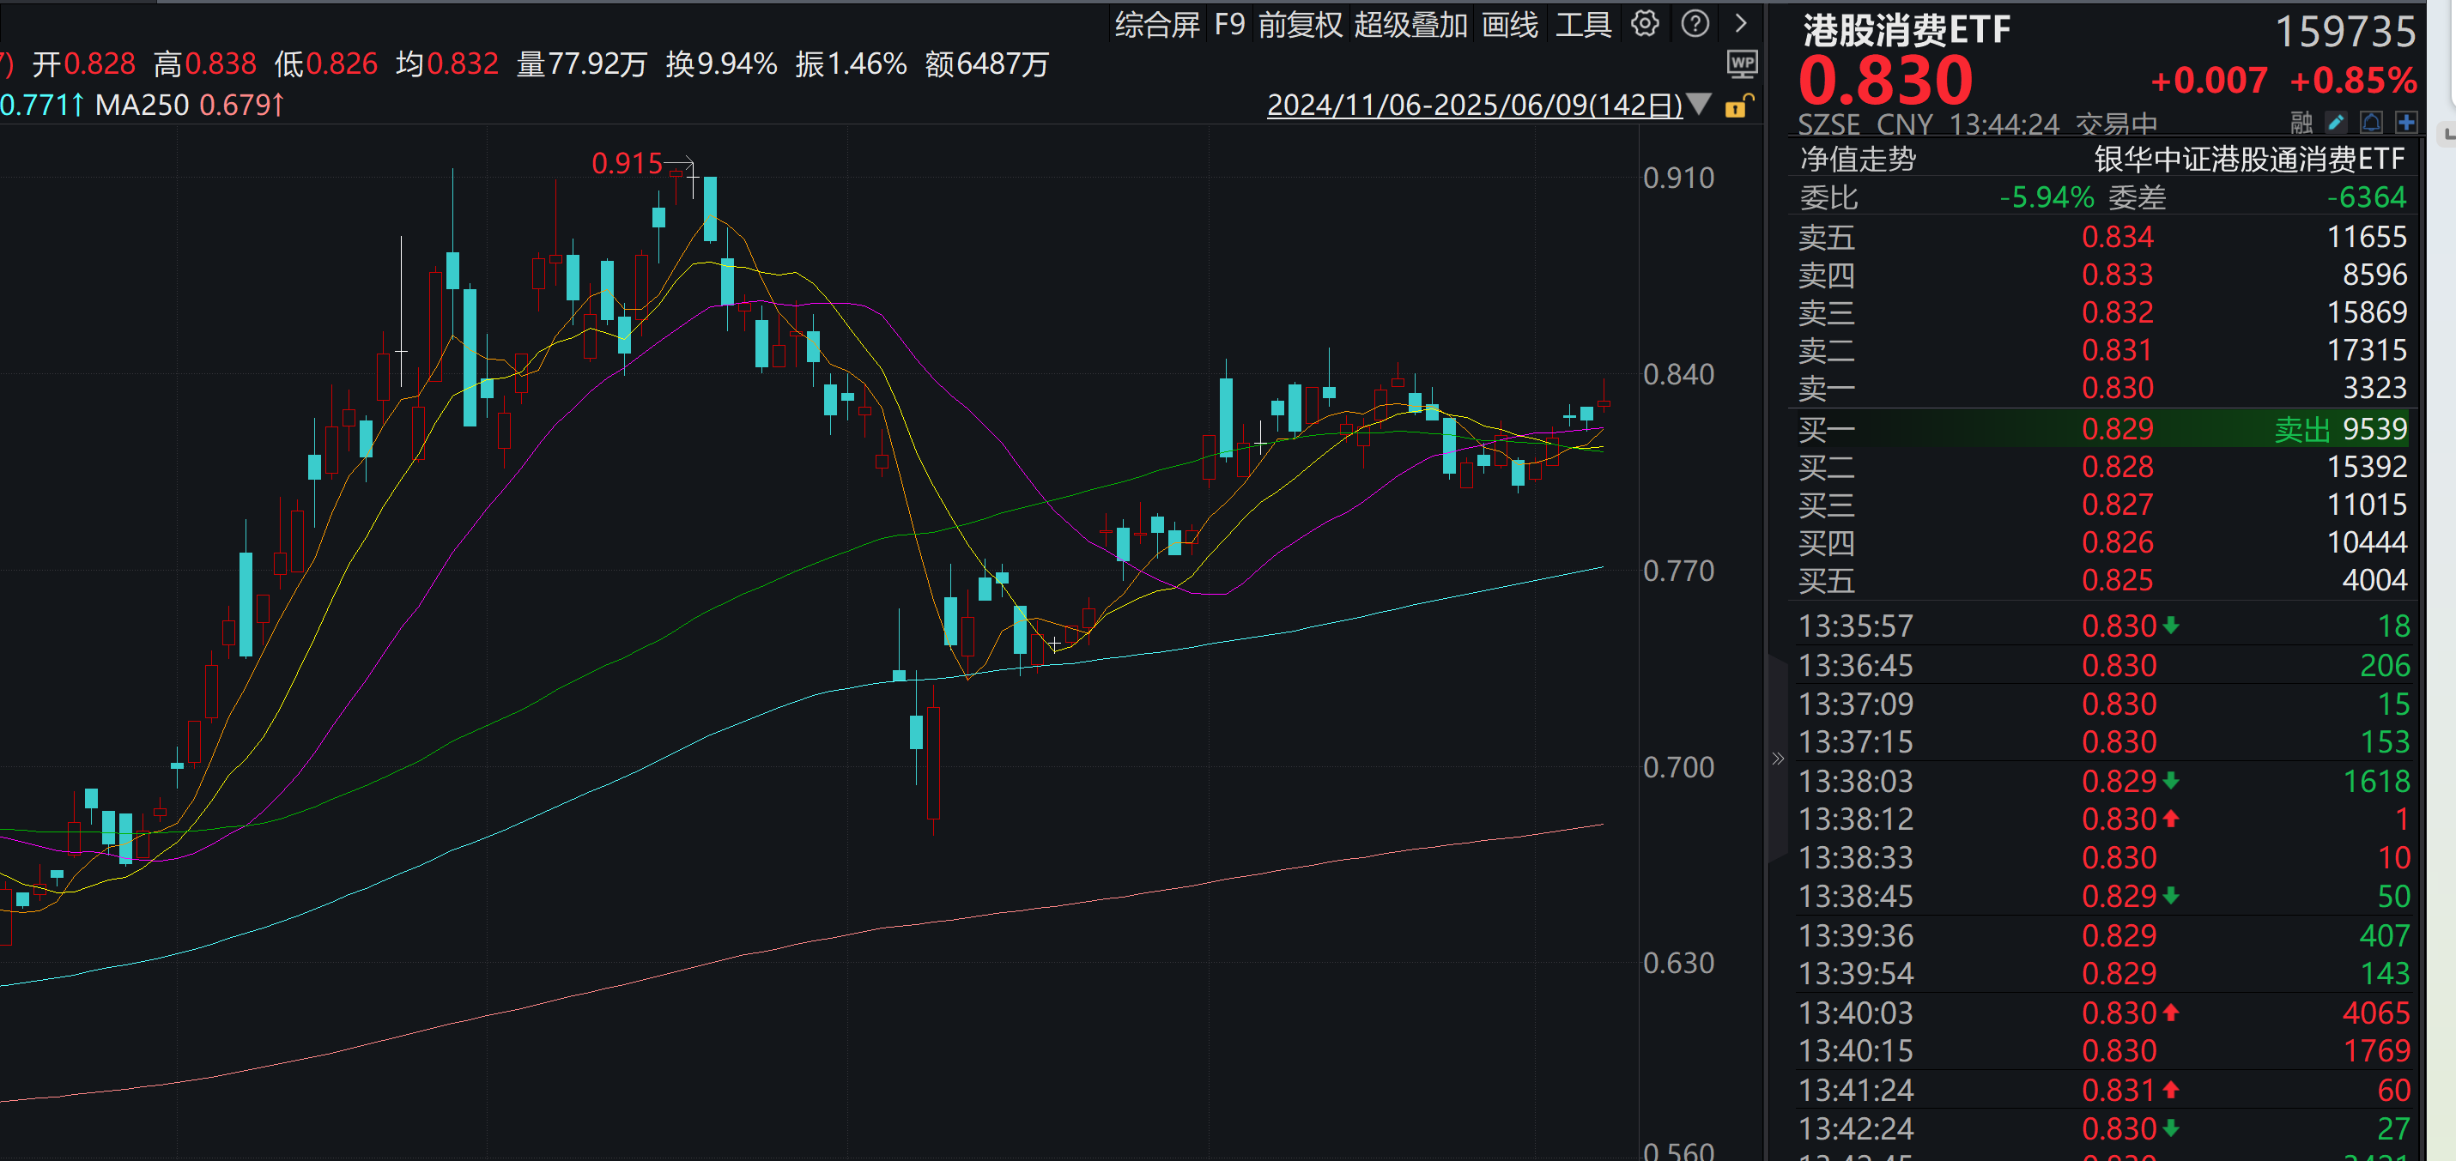Open the 综合屏 view
The image size is (2456, 1161).
point(1156,25)
